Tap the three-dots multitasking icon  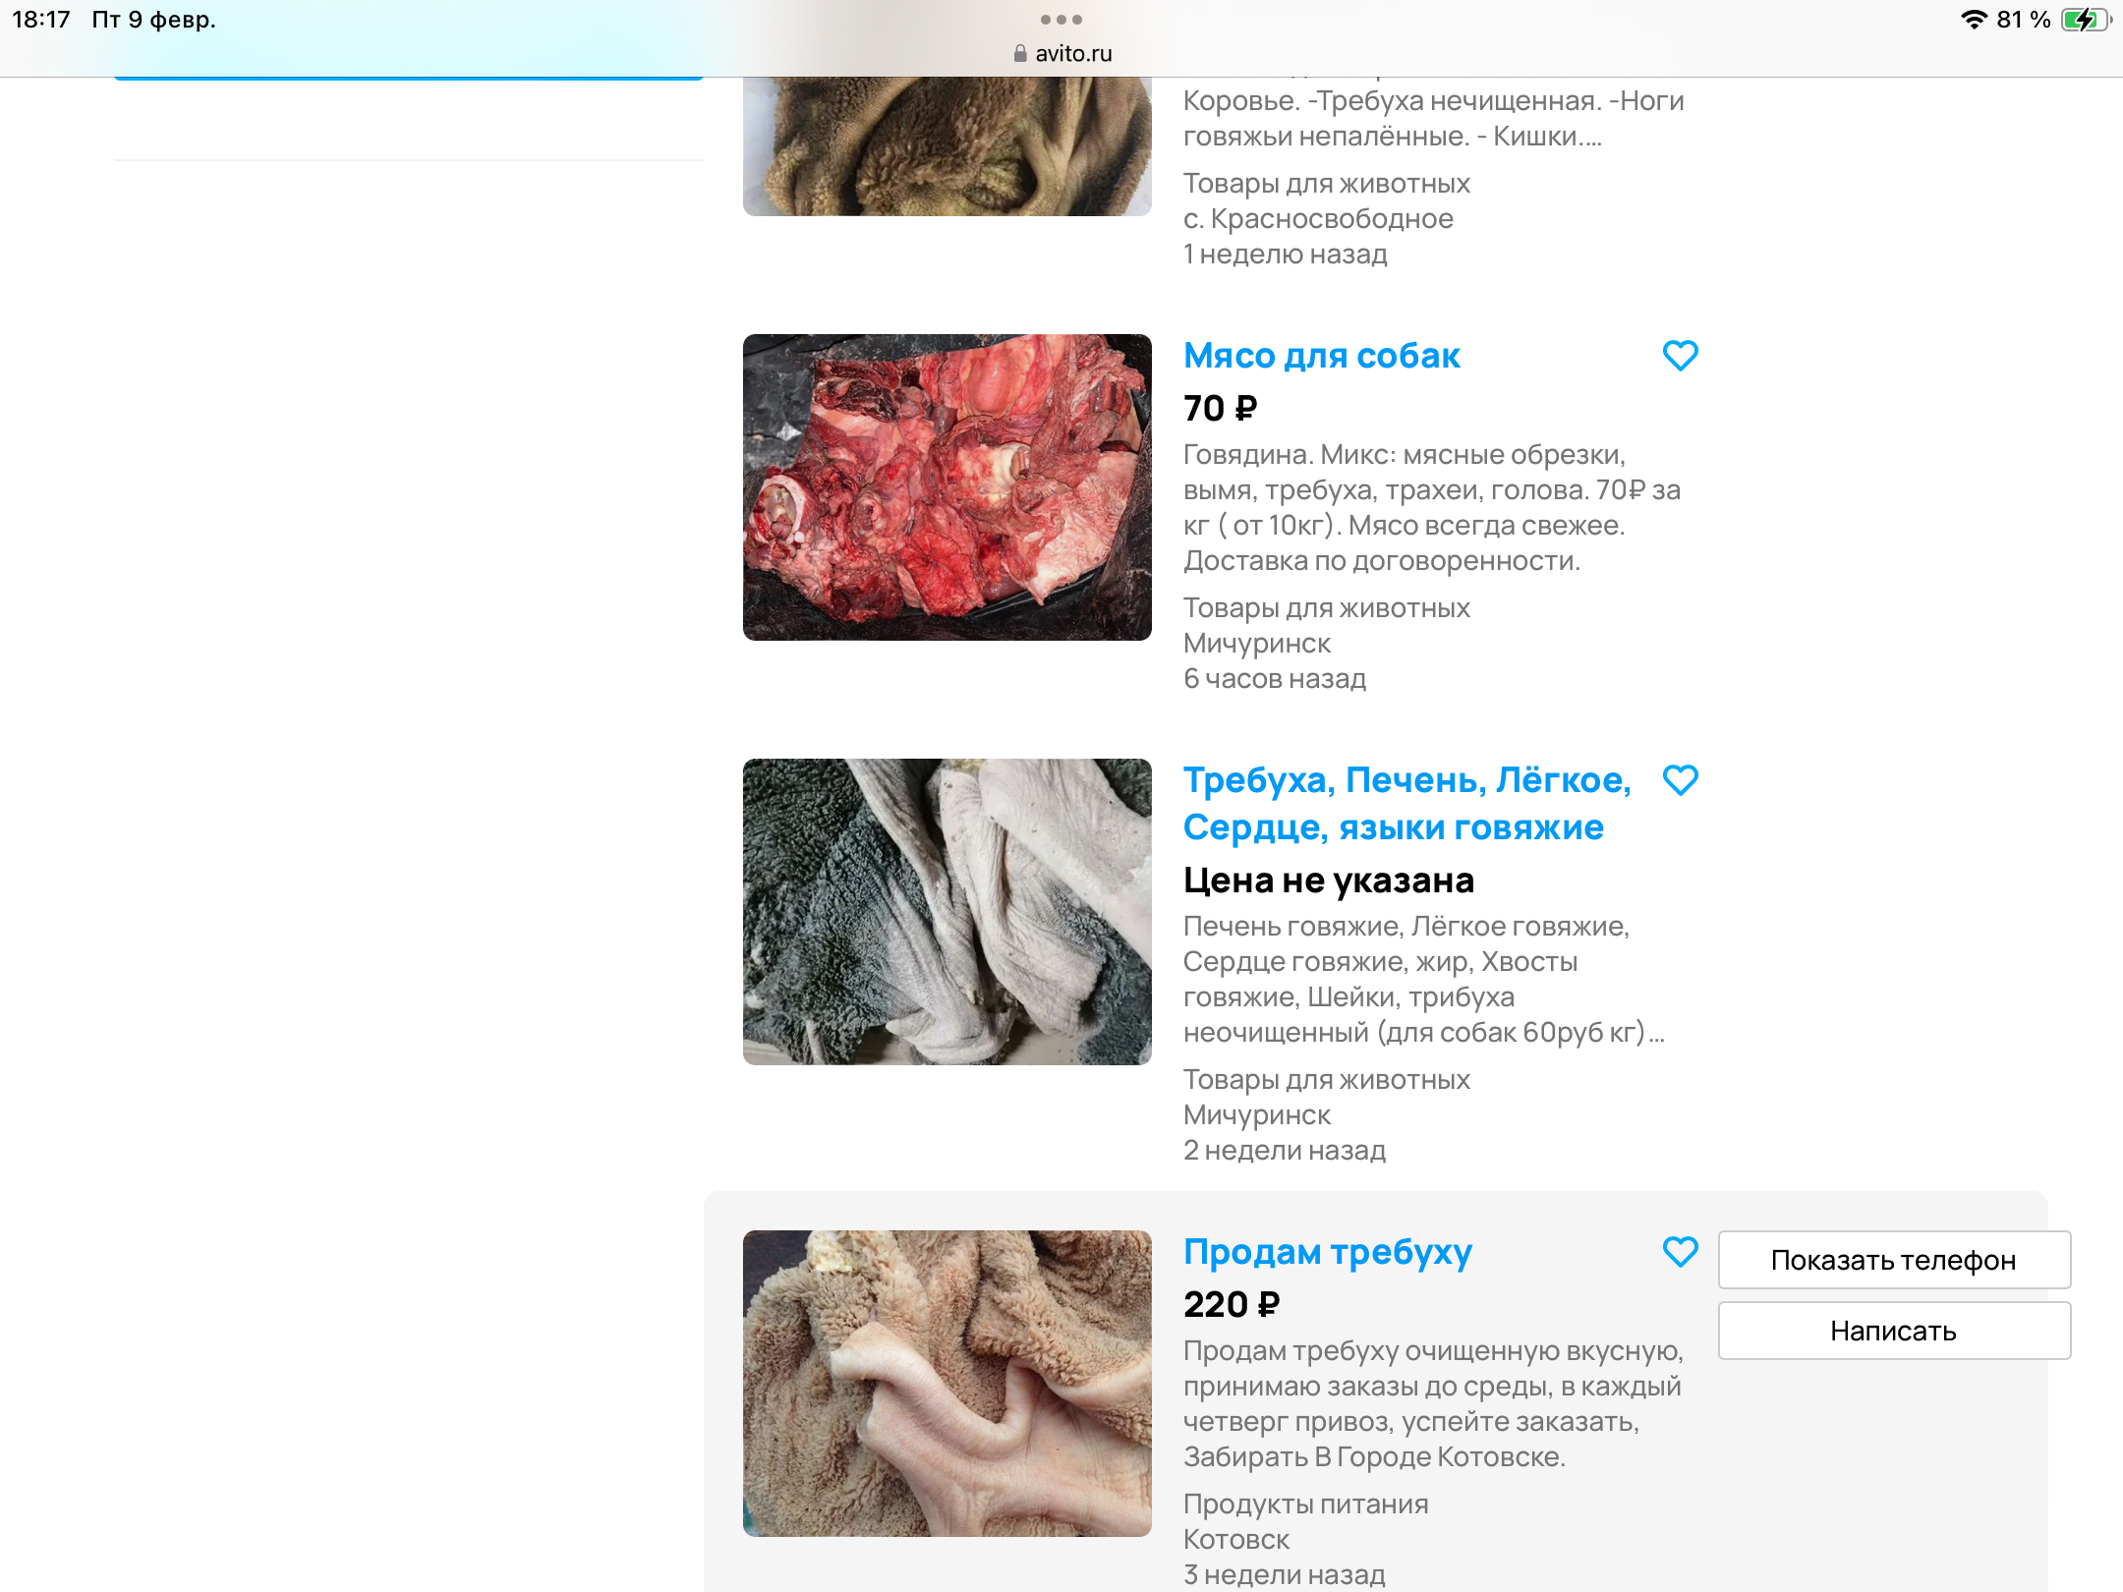coord(1061,20)
